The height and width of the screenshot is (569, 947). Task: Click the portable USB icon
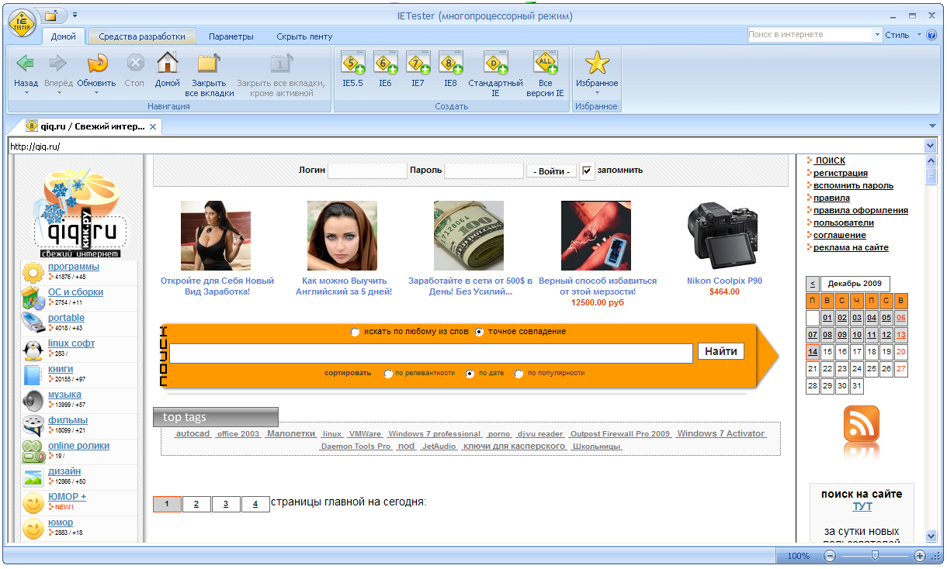point(33,323)
